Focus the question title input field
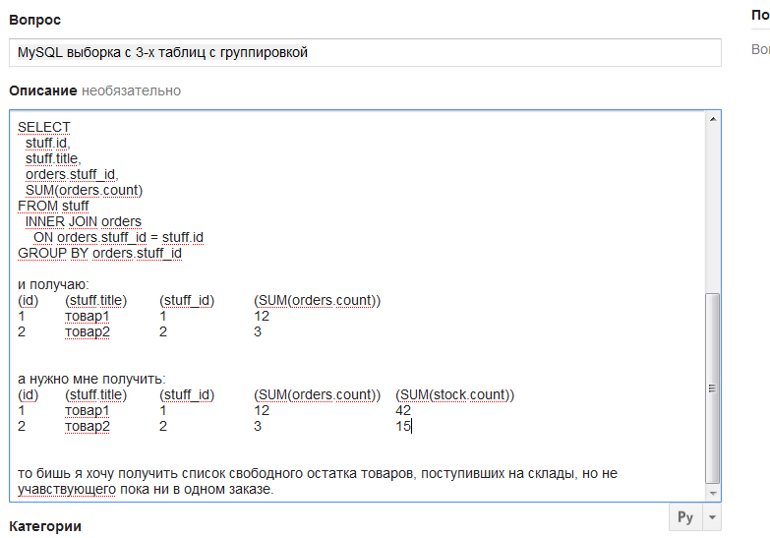 365,53
